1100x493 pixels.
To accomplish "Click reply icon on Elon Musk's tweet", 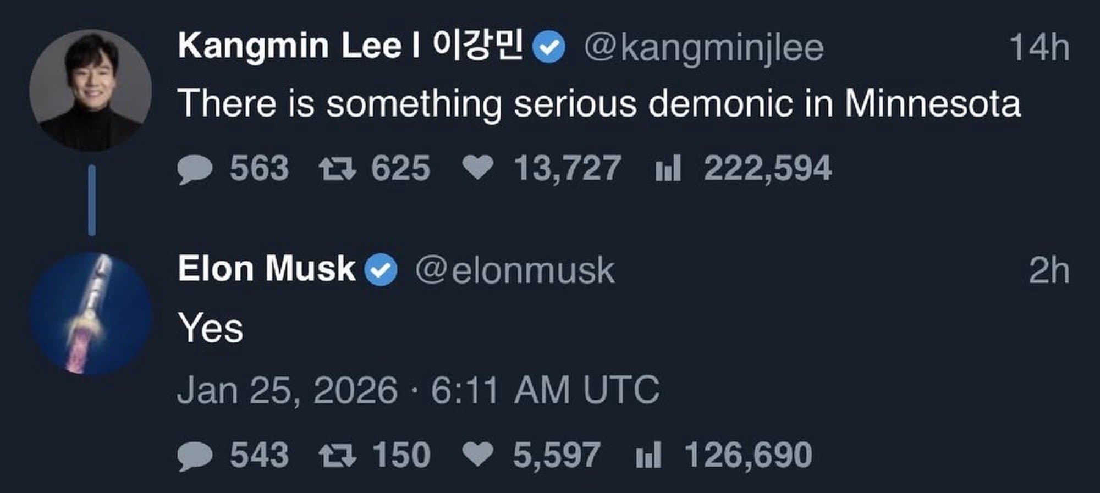I will (x=195, y=456).
